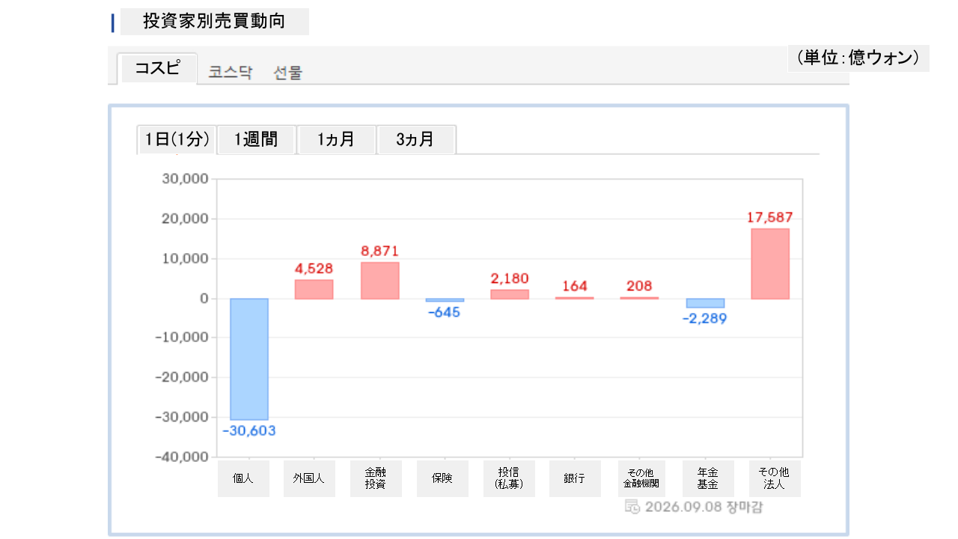Select the 銀行 category label
Screen dimensions: 958x539
tap(575, 479)
